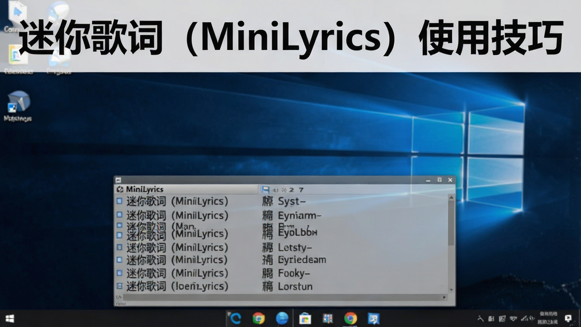Image resolution: width=581 pixels, height=327 pixels.
Task: Open the notification center icon
Action: tap(568, 318)
